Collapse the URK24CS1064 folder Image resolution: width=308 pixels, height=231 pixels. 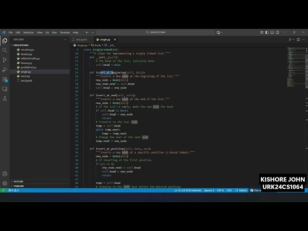22,45
